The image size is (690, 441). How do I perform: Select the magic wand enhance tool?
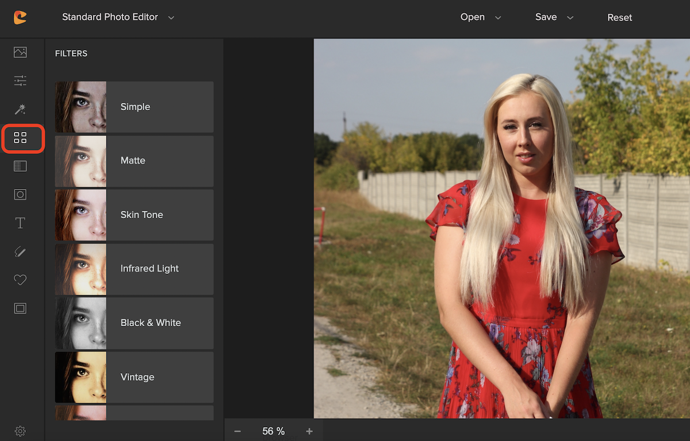tap(20, 109)
